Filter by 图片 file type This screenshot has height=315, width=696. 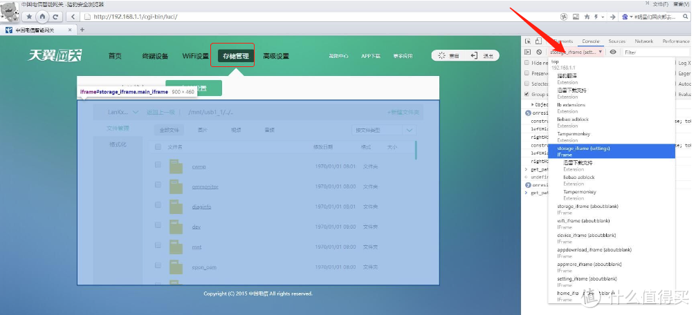click(x=203, y=131)
